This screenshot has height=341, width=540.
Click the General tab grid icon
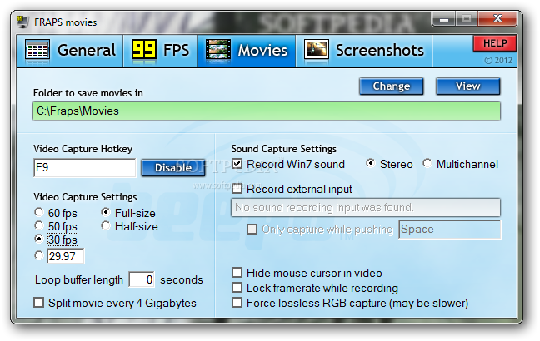click(x=37, y=51)
